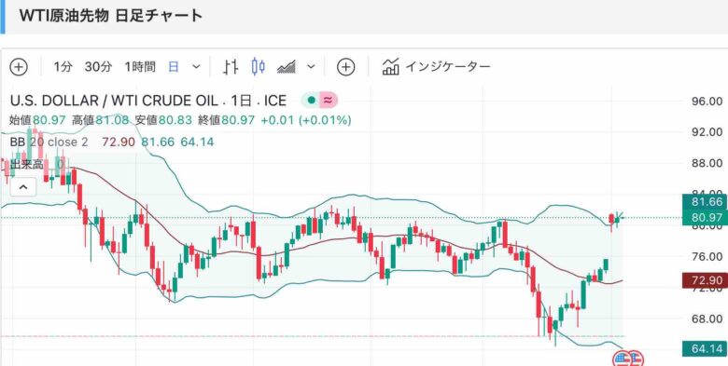This screenshot has height=366, width=728.
Task: Click the add symbol plus icon at toolbar left
Action: [19, 67]
